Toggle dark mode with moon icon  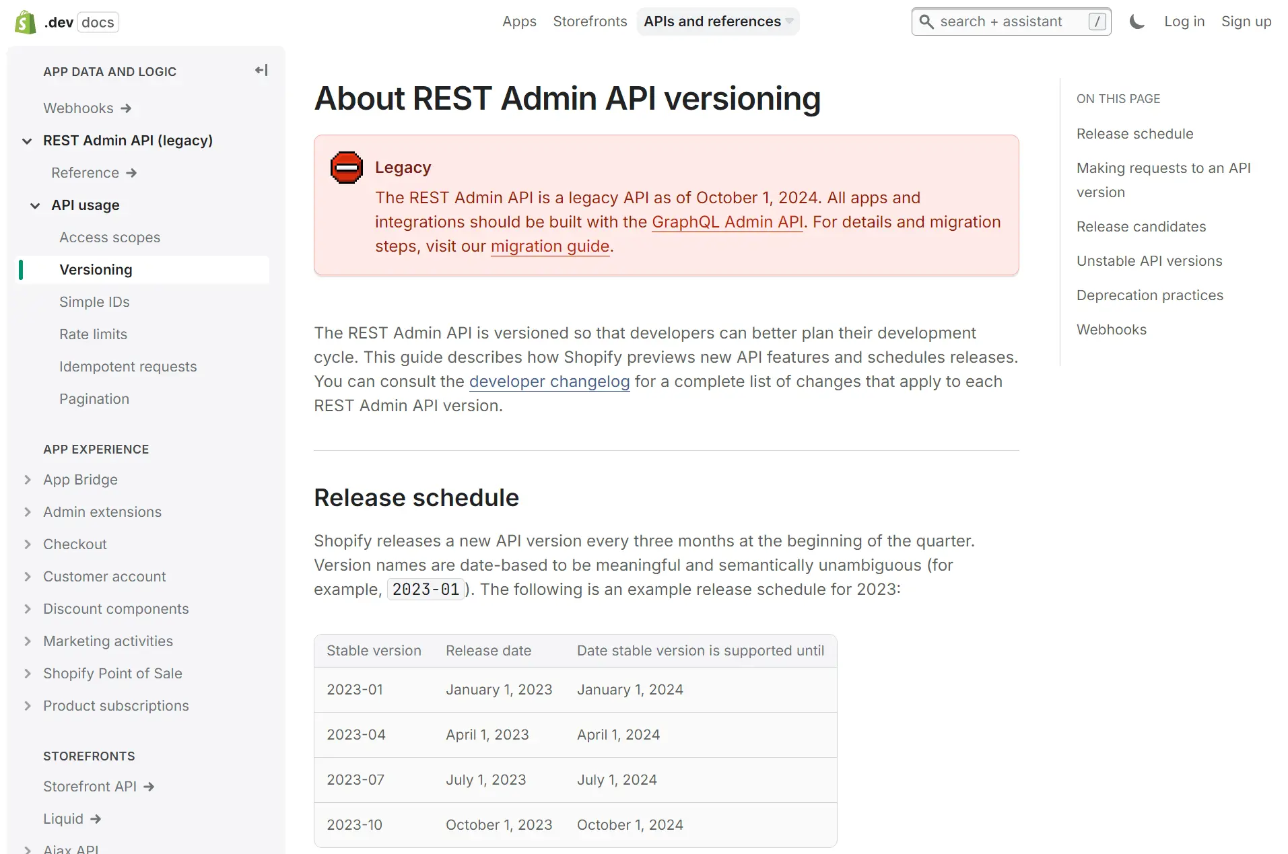point(1137,22)
